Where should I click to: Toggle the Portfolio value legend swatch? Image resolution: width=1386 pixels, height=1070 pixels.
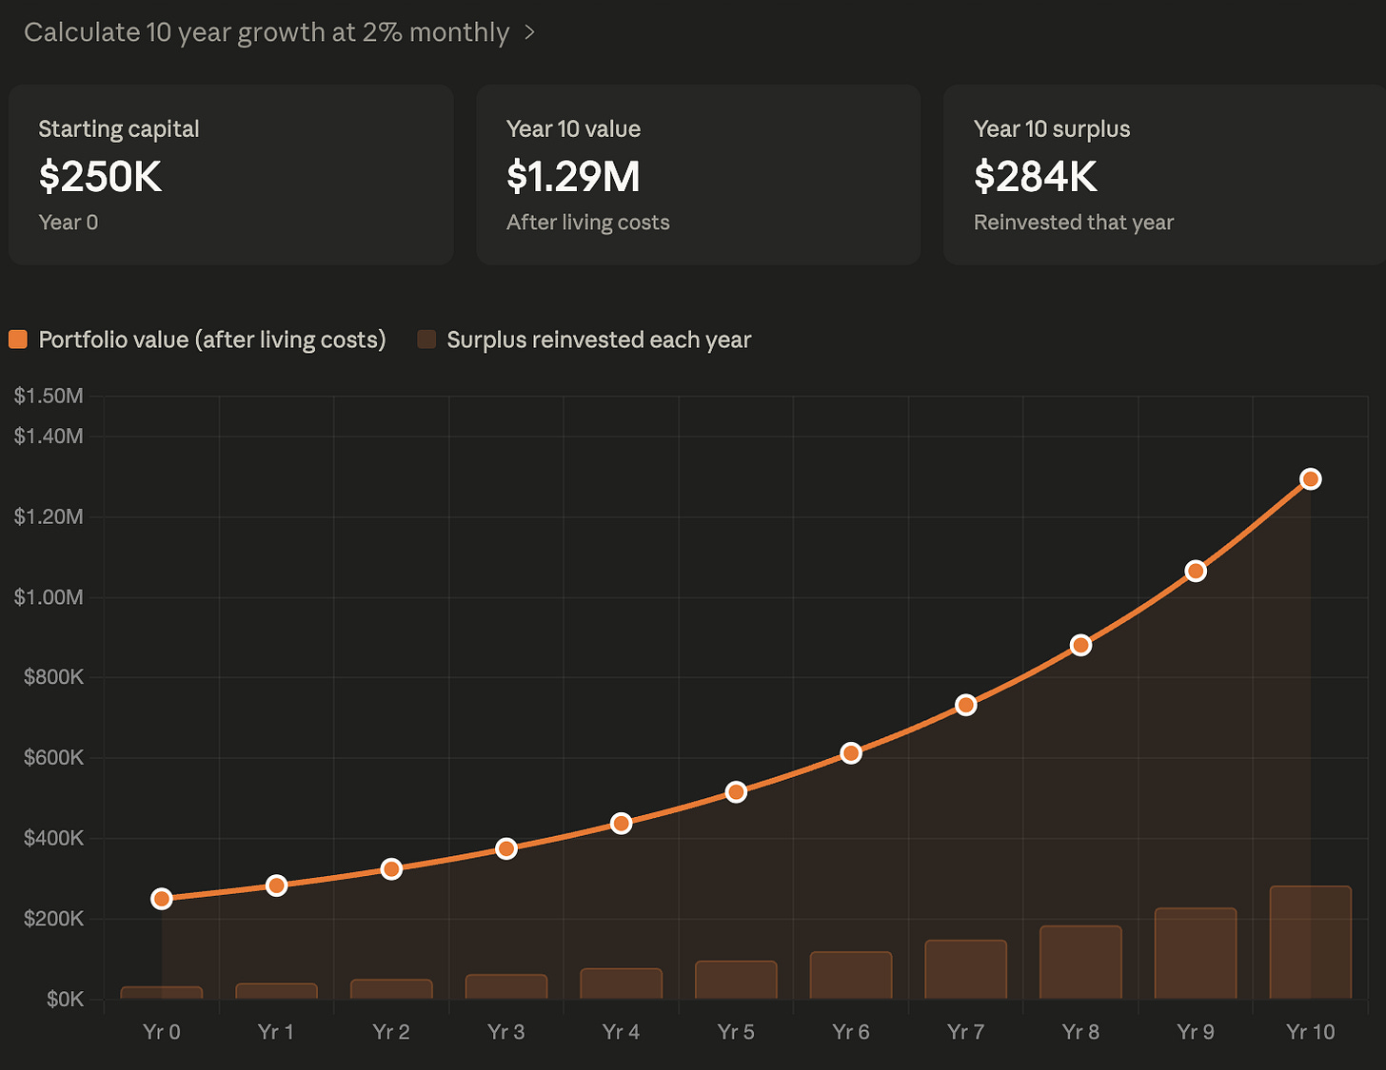point(18,340)
